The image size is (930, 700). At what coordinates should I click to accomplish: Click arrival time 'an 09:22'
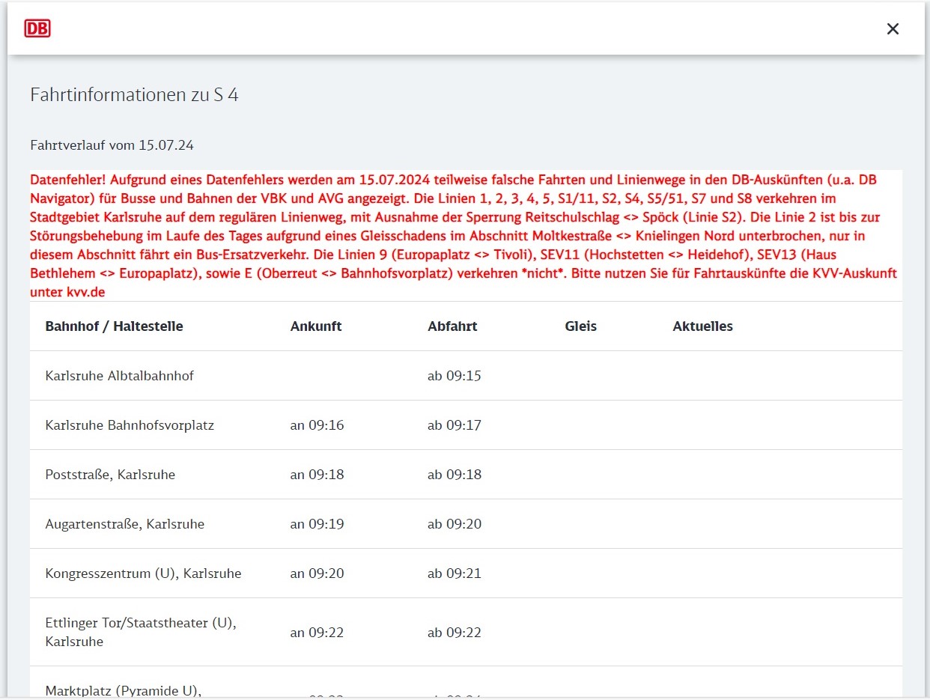pos(317,633)
